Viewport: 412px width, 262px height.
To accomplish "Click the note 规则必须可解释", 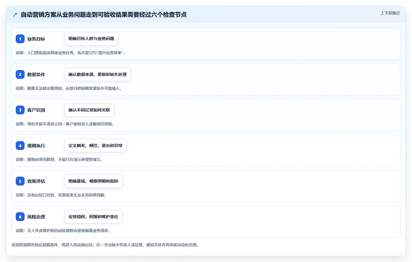I will (60, 159).
